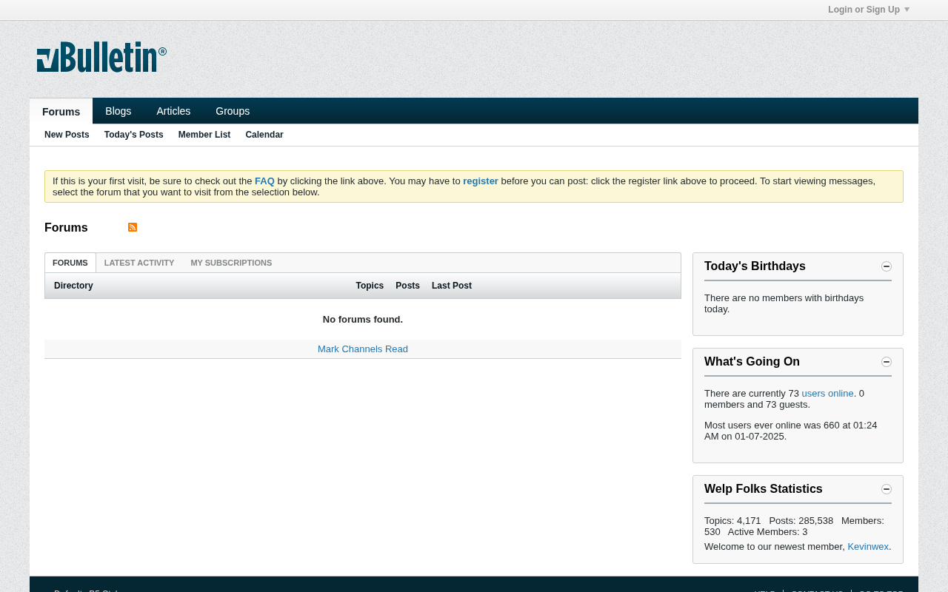Image resolution: width=948 pixels, height=592 pixels.
Task: Collapse the What's Going On panel
Action: click(x=887, y=362)
